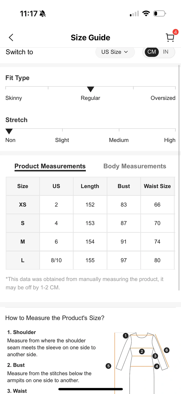Select the XS size row
Screen dimensions: 181x394
90,205
